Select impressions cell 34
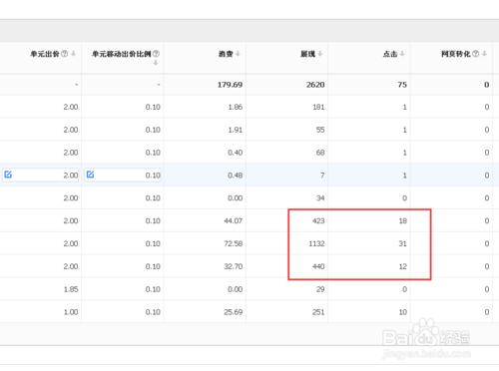Screen dimensions: 499x371 [x=320, y=198]
